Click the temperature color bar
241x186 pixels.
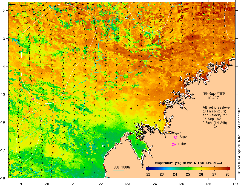pos(188,168)
